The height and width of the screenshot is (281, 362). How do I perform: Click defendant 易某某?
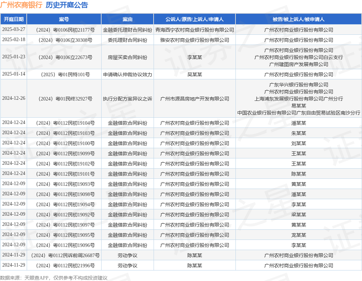(x=298, y=106)
